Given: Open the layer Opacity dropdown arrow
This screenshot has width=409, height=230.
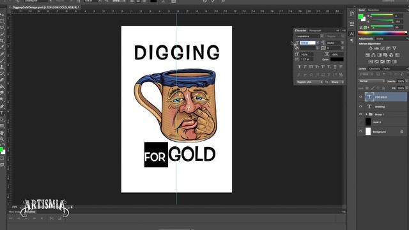Looking at the screenshot, I should coord(406,81).
